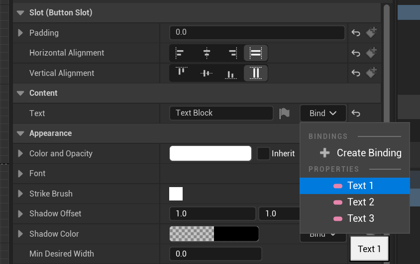Image resolution: width=420 pixels, height=264 pixels.
Task: Set vertical alignment to top
Action: tap(181, 73)
